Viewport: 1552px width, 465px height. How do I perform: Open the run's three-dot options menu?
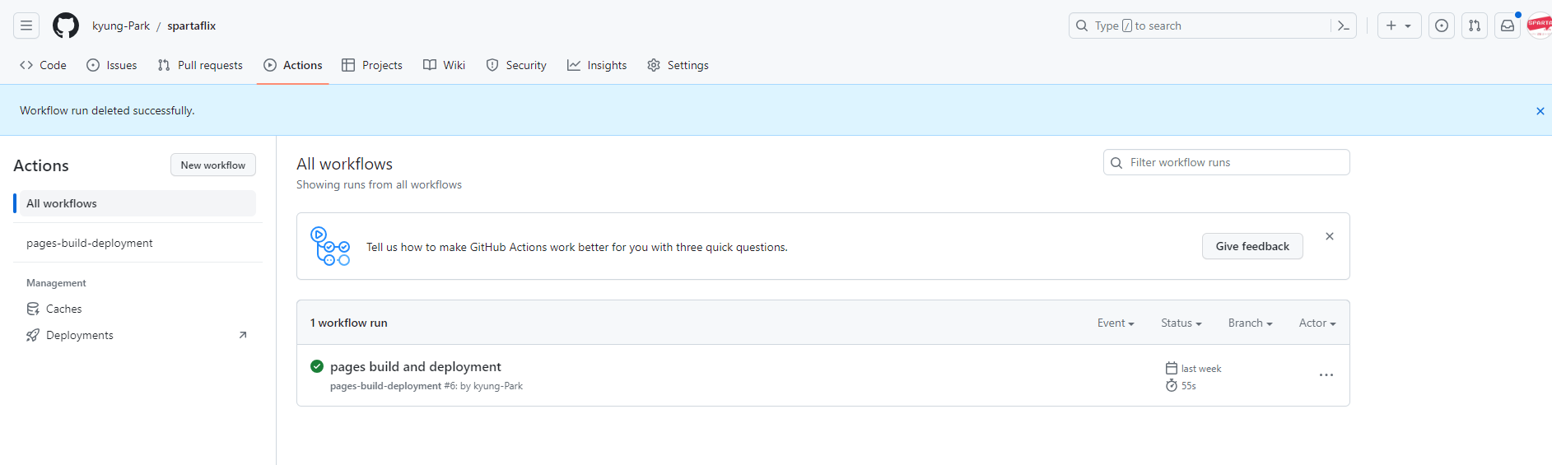click(1326, 375)
